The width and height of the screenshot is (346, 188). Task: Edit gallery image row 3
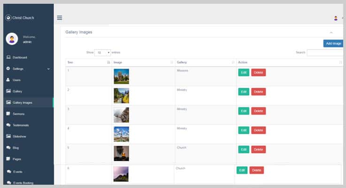click(x=244, y=111)
